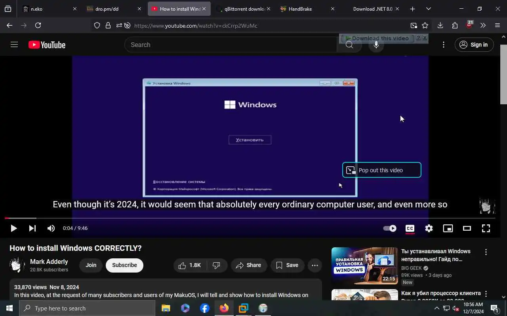Open video player settings gear

coord(429,228)
